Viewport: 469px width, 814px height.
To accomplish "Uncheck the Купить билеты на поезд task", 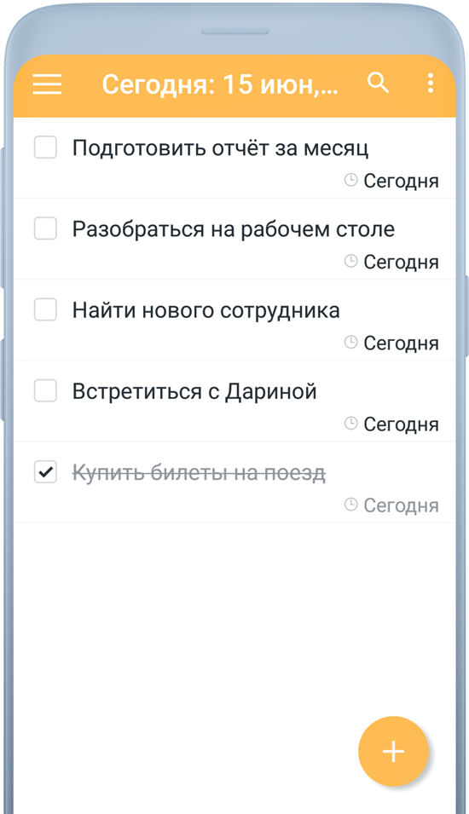I will click(x=45, y=471).
